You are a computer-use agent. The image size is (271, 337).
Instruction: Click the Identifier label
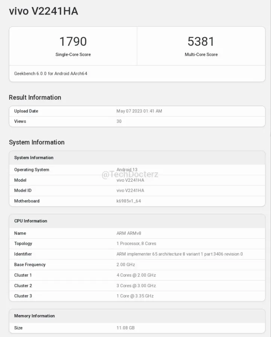[x=23, y=254]
